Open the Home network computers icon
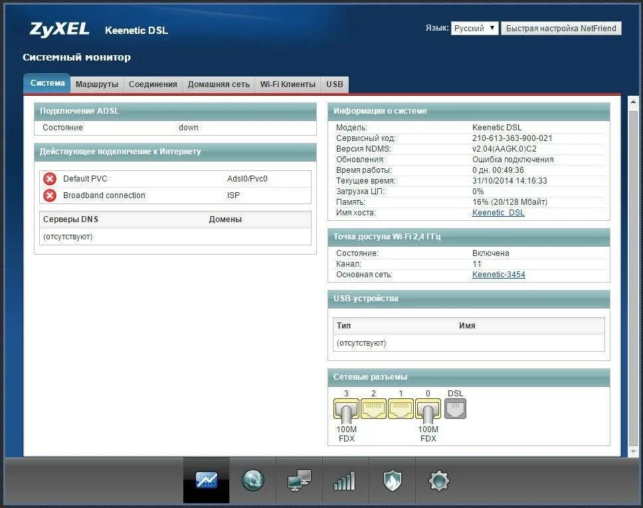Screen dimensions: 643x508 [x=300, y=481]
